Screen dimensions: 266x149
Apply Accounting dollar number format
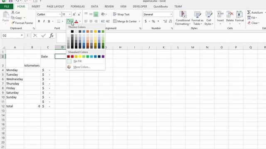tap(146, 21)
